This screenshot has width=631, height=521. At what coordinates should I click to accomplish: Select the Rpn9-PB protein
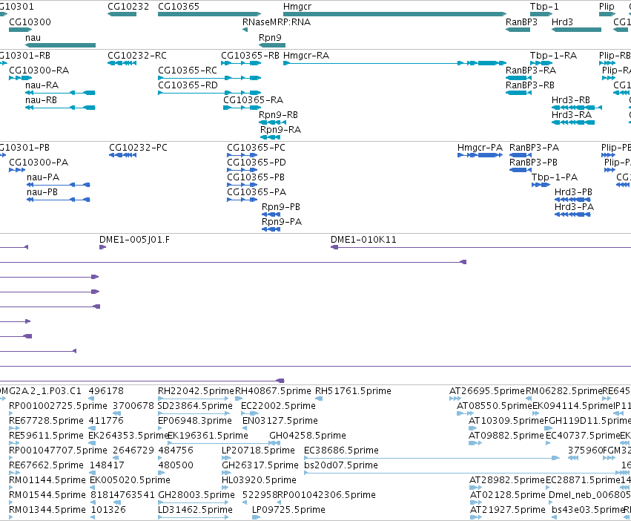click(271, 214)
